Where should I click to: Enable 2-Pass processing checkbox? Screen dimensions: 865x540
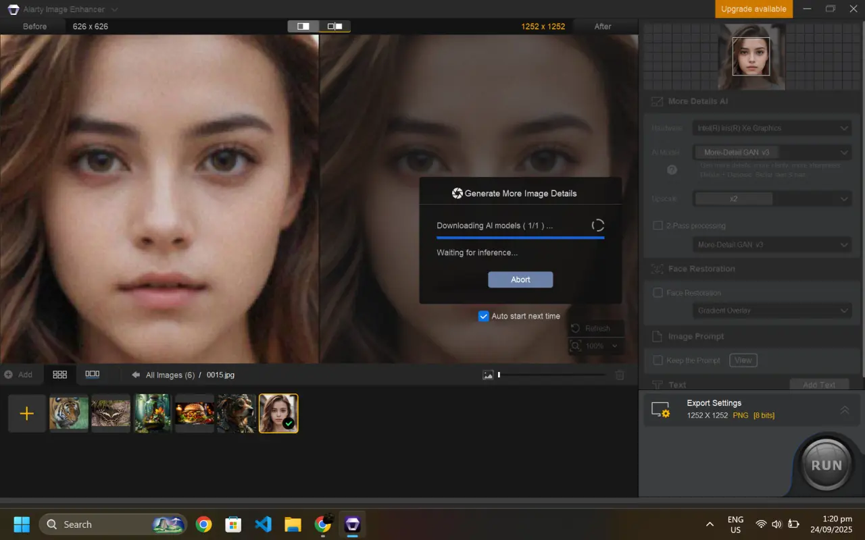(x=658, y=225)
